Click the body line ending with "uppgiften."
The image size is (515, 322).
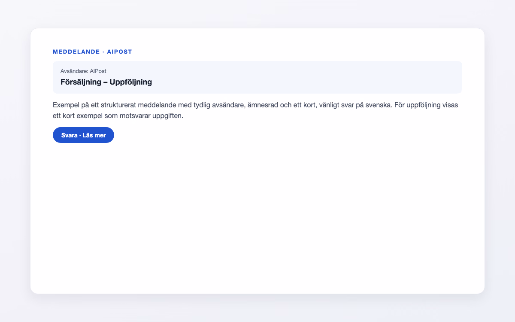click(x=118, y=116)
